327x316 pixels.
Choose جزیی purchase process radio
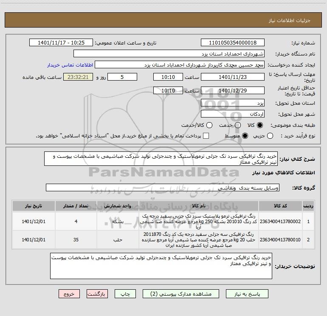pos(270,136)
